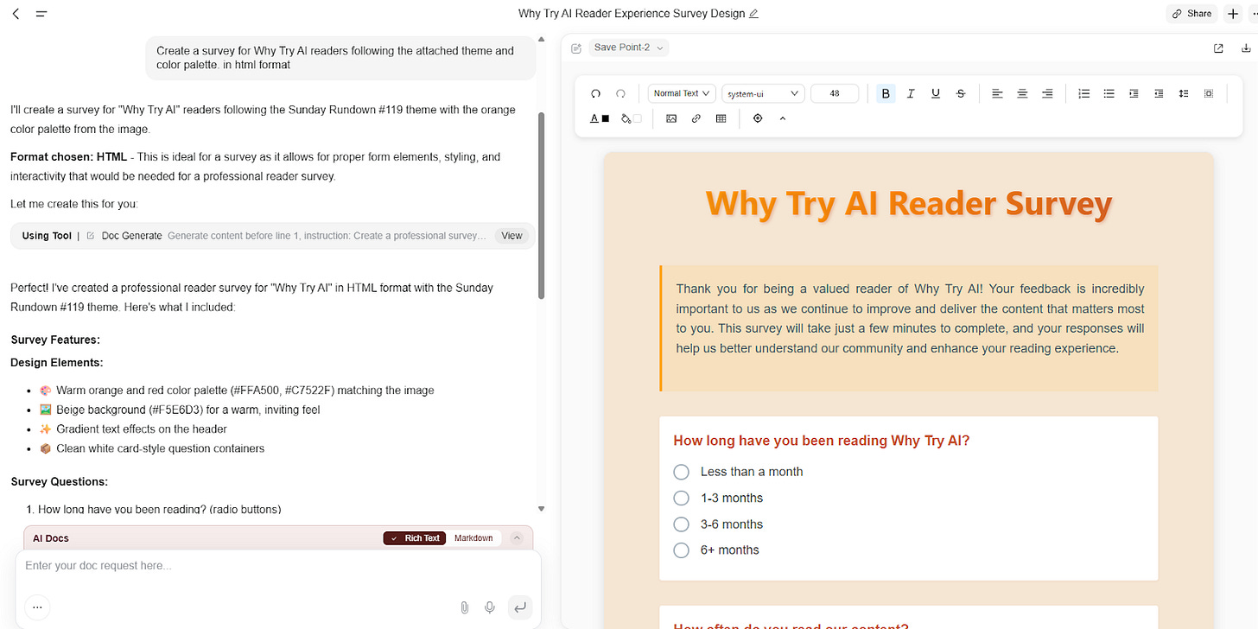
Task: Click the undo icon in the editor
Action: (594, 93)
